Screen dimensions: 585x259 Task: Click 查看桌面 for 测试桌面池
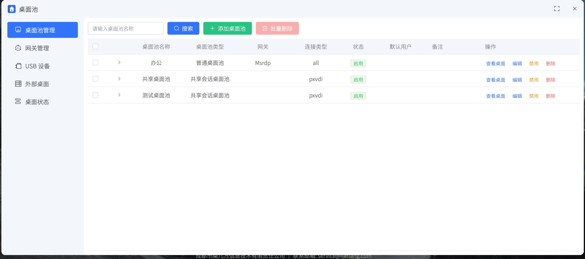495,96
